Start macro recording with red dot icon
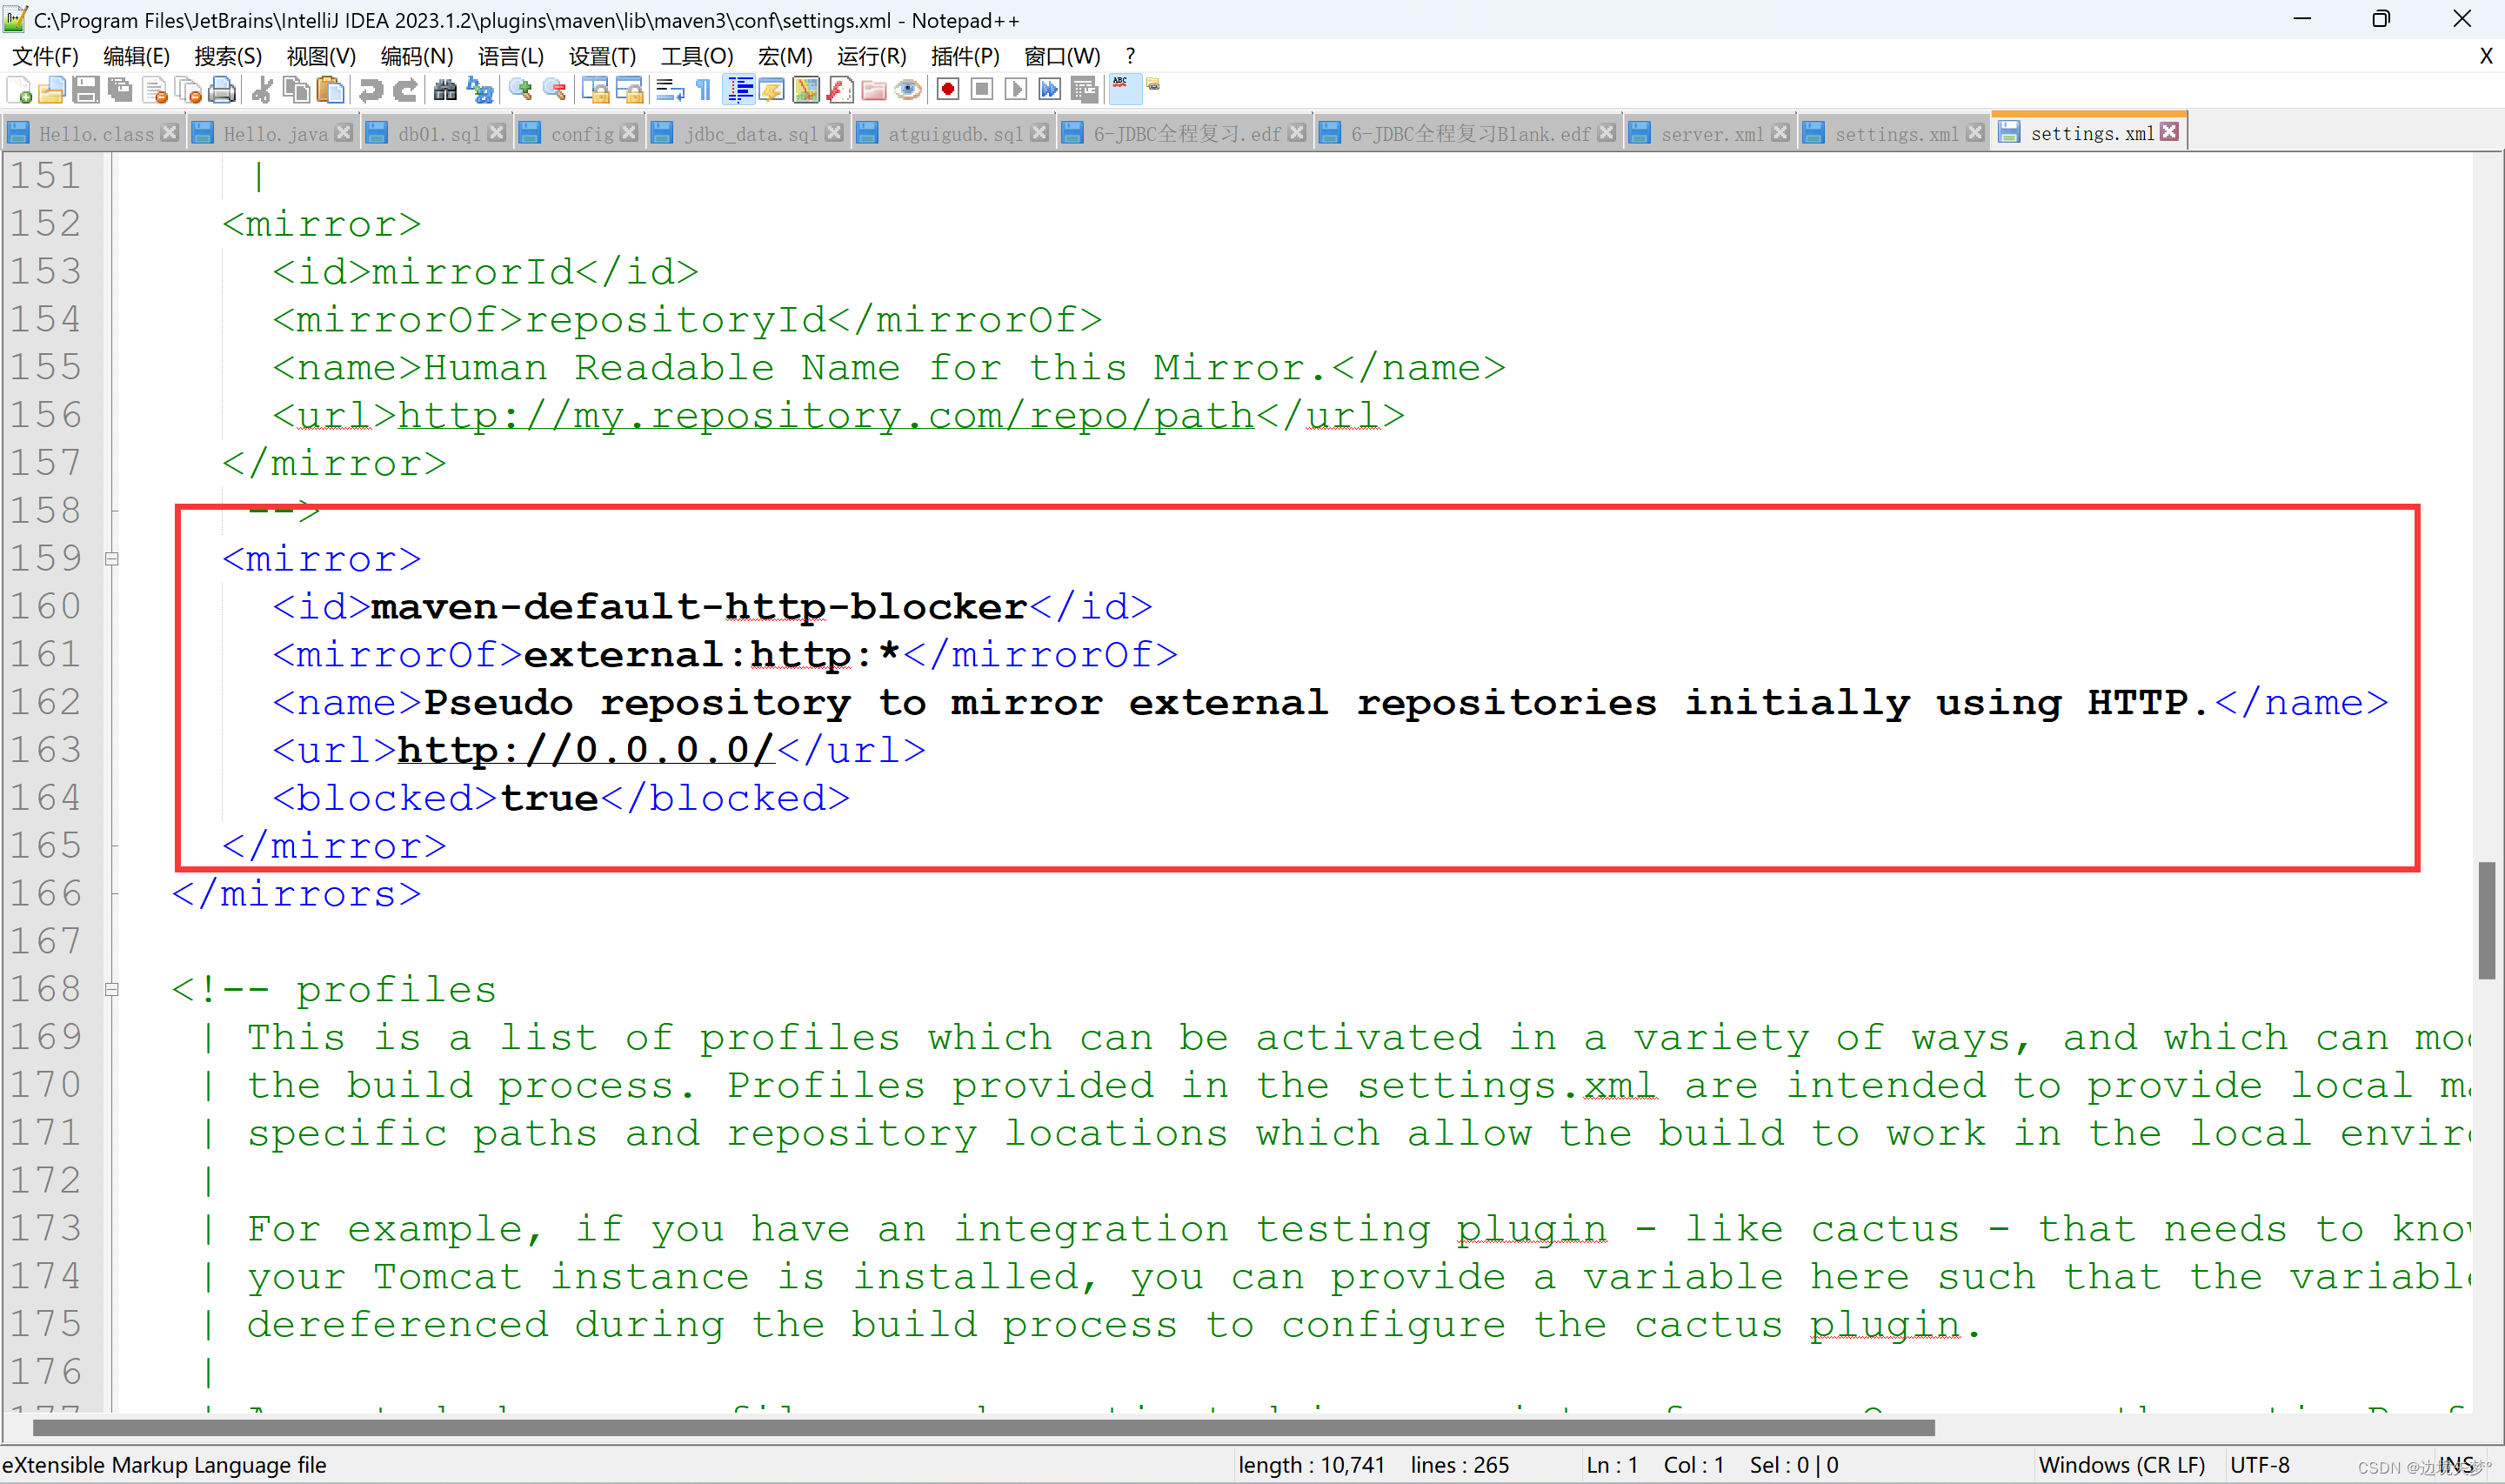 tap(947, 90)
